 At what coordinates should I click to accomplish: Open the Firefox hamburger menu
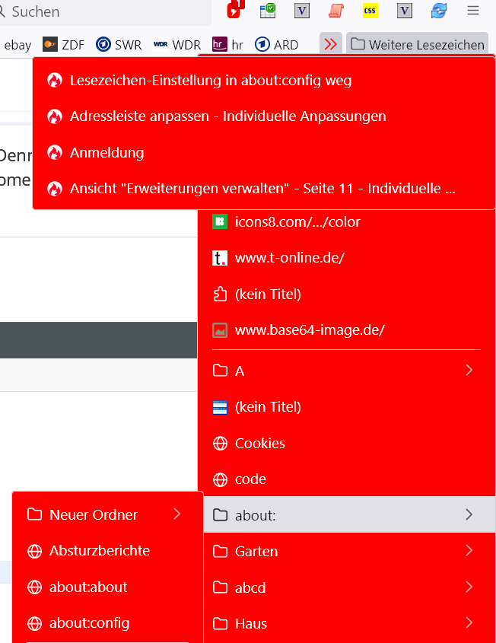click(x=473, y=11)
